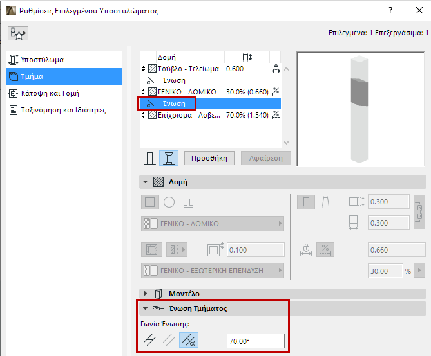Viewport: 431px width, 356px height.
Task: Open ΓΕΝΙΚΟ - ΔΟΜΙΚΟ building material dropdown
Action: click(213, 224)
